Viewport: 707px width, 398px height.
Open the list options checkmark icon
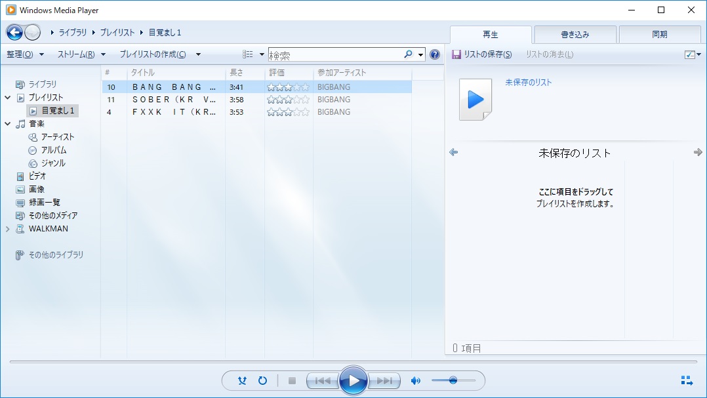coord(689,54)
